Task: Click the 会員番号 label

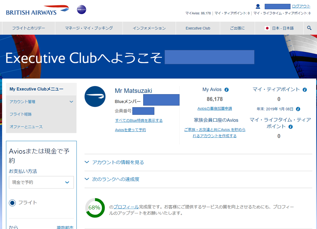Action: (123, 111)
